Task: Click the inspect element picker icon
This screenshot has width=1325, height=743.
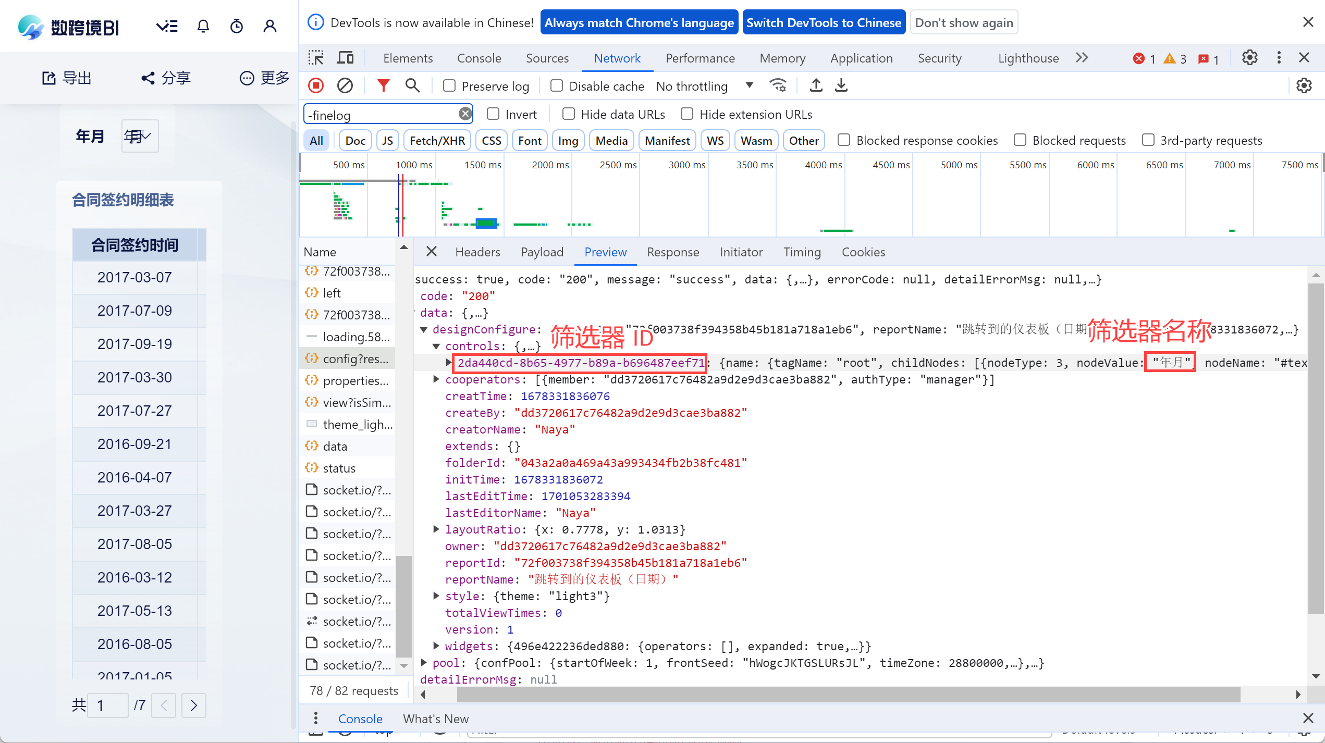Action: coord(316,58)
